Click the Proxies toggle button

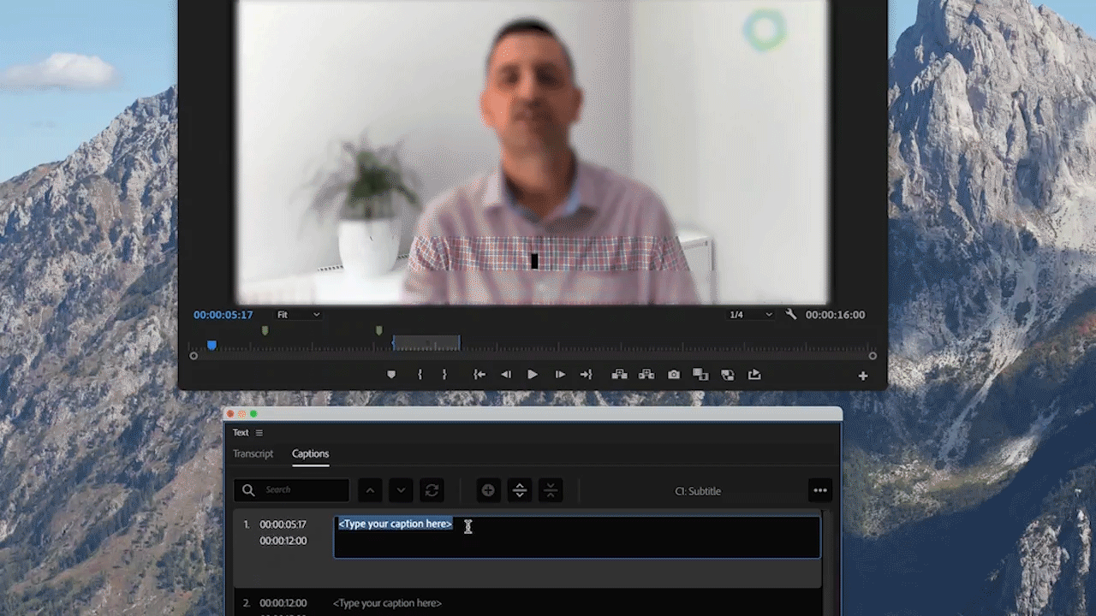click(728, 375)
